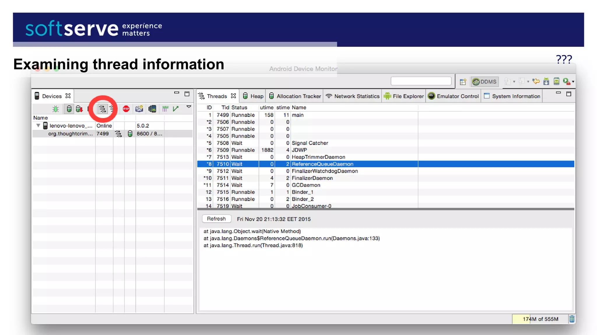Click the Dump View Hierarchy phone icon
Image resolution: width=597 pixels, height=335 pixels.
pos(152,109)
